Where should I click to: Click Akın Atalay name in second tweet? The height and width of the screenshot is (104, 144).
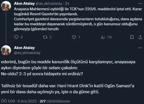tap(24, 48)
